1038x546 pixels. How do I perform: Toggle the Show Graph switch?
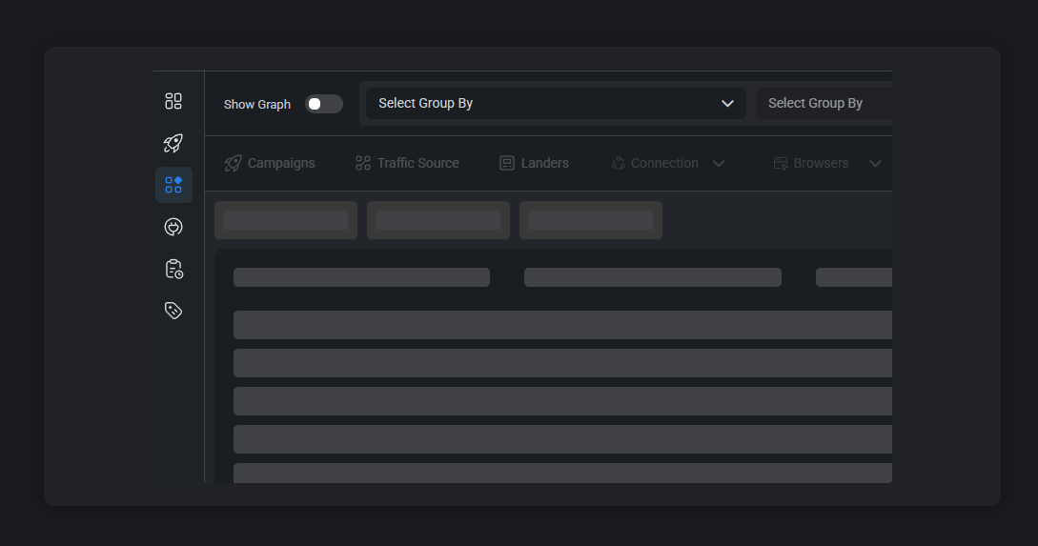click(x=323, y=104)
